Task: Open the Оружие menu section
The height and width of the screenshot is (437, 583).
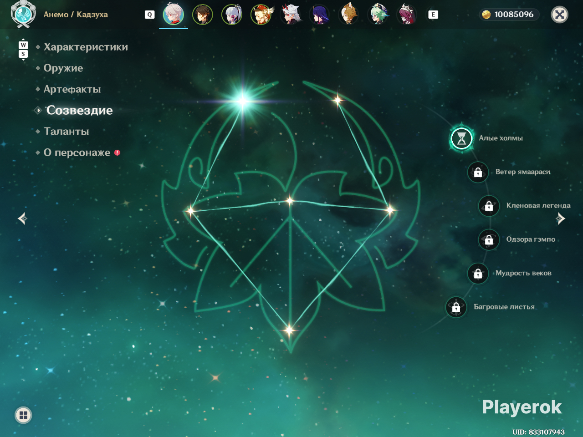Action: [63, 68]
